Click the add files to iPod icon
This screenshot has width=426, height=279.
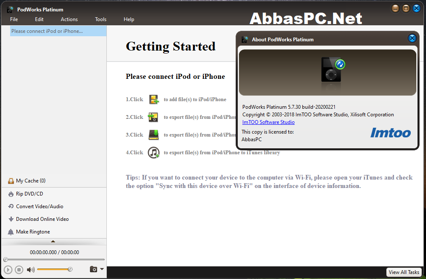154,99
